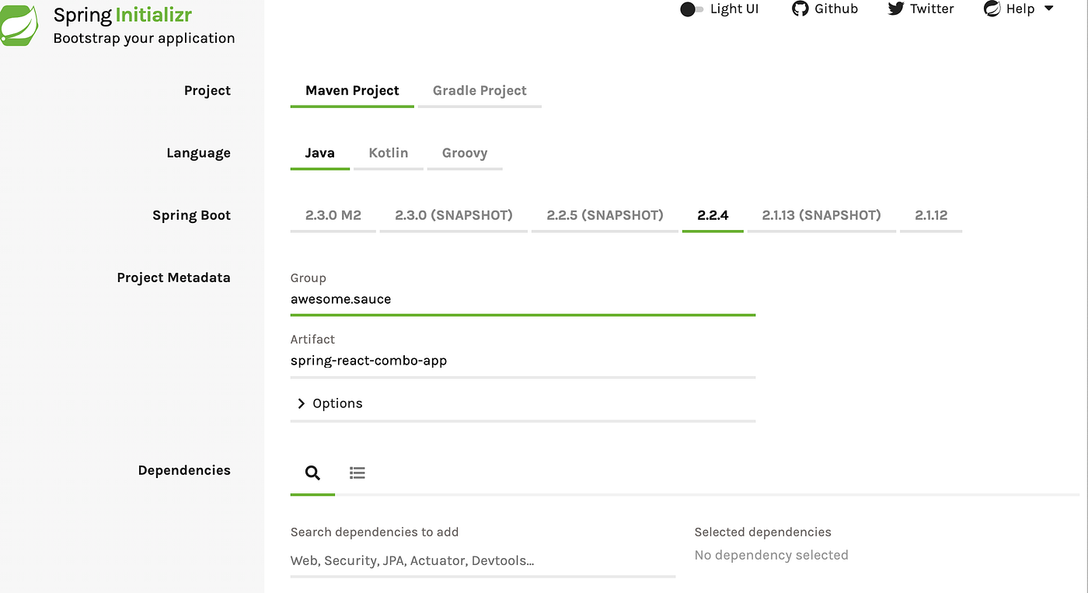Click the Spring Initializr leaf logo

21,25
